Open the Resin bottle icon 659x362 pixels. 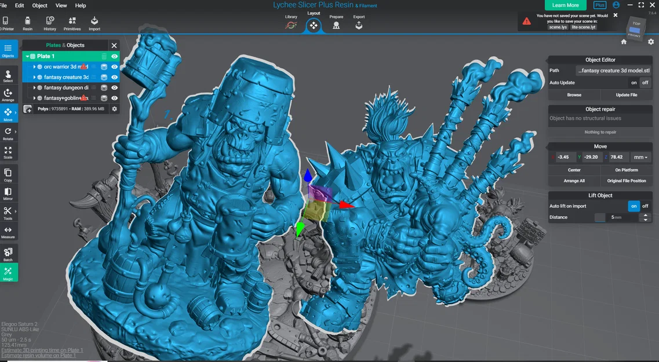click(27, 23)
